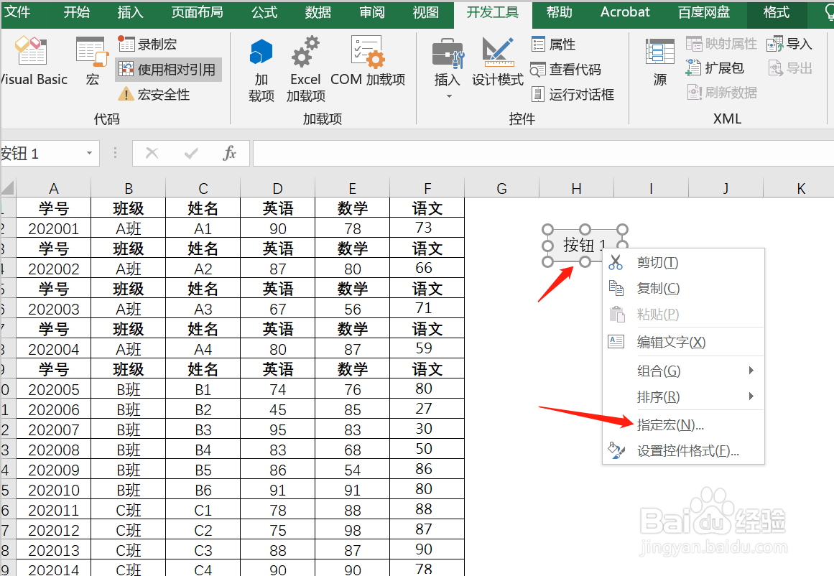Start recording a macro (录制宏)

[147, 44]
